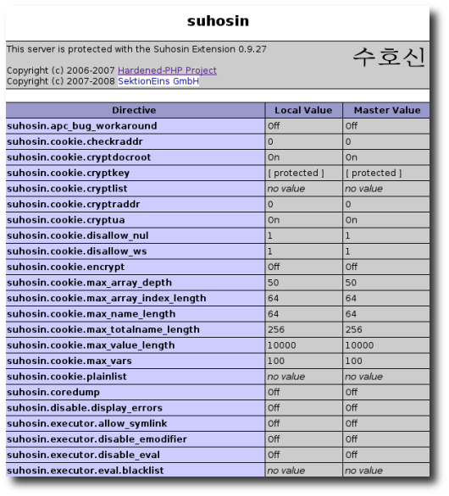
Task: Click local value 1 of cookie.disallow_nul
Action: (269, 235)
